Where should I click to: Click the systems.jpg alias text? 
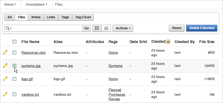[x=63, y=66]
